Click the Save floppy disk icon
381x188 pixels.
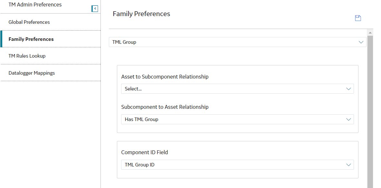click(358, 18)
